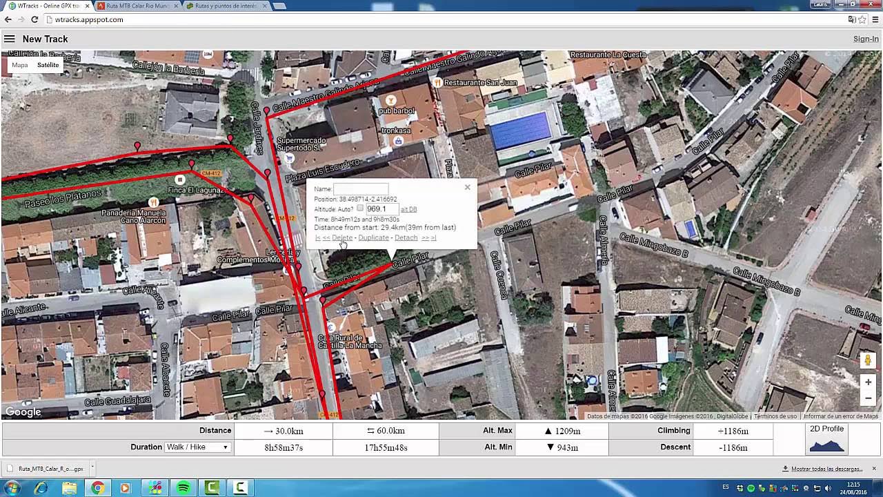Image resolution: width=883 pixels, height=497 pixels.
Task: Zoom in with the plus icon
Action: pyautogui.click(x=867, y=382)
